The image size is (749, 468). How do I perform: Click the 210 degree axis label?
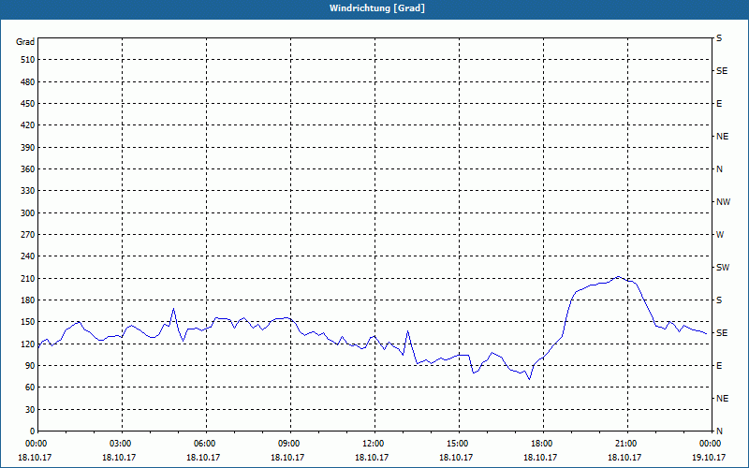tap(27, 278)
